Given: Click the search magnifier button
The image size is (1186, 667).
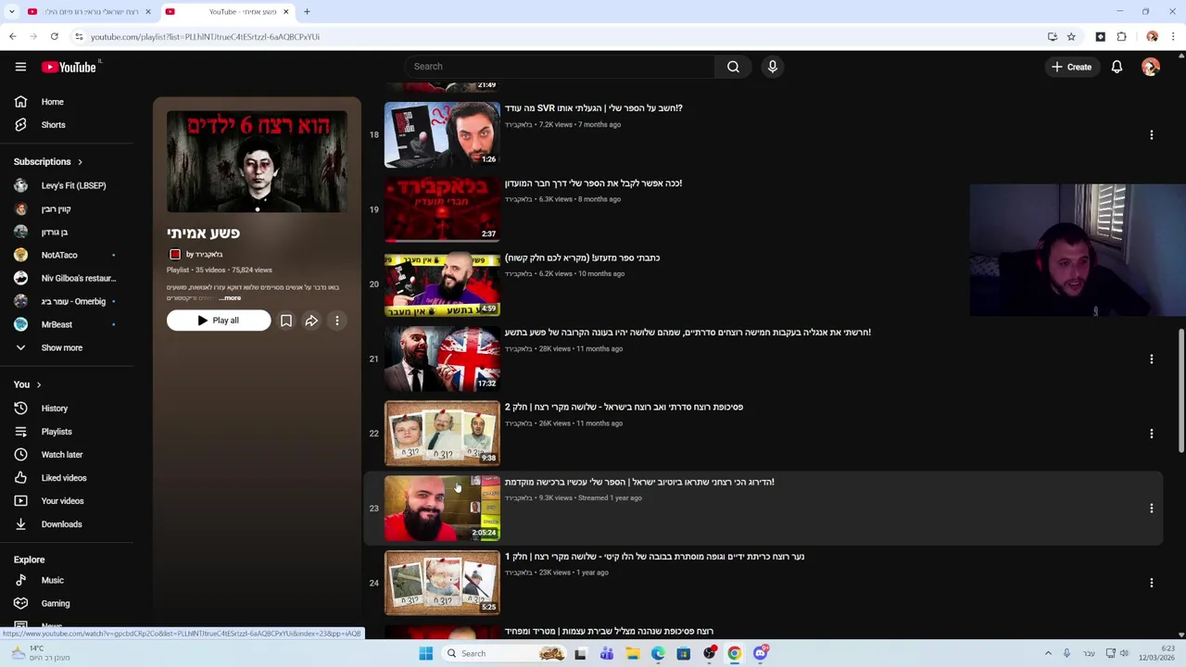Looking at the screenshot, I should [x=733, y=67].
